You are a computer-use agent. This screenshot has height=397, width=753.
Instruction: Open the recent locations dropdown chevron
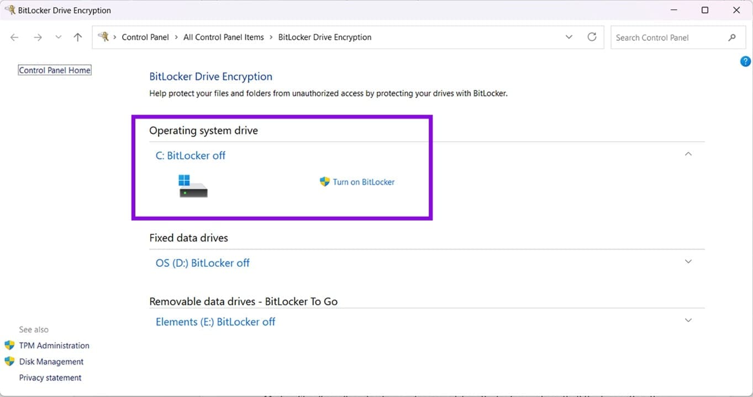tap(59, 37)
